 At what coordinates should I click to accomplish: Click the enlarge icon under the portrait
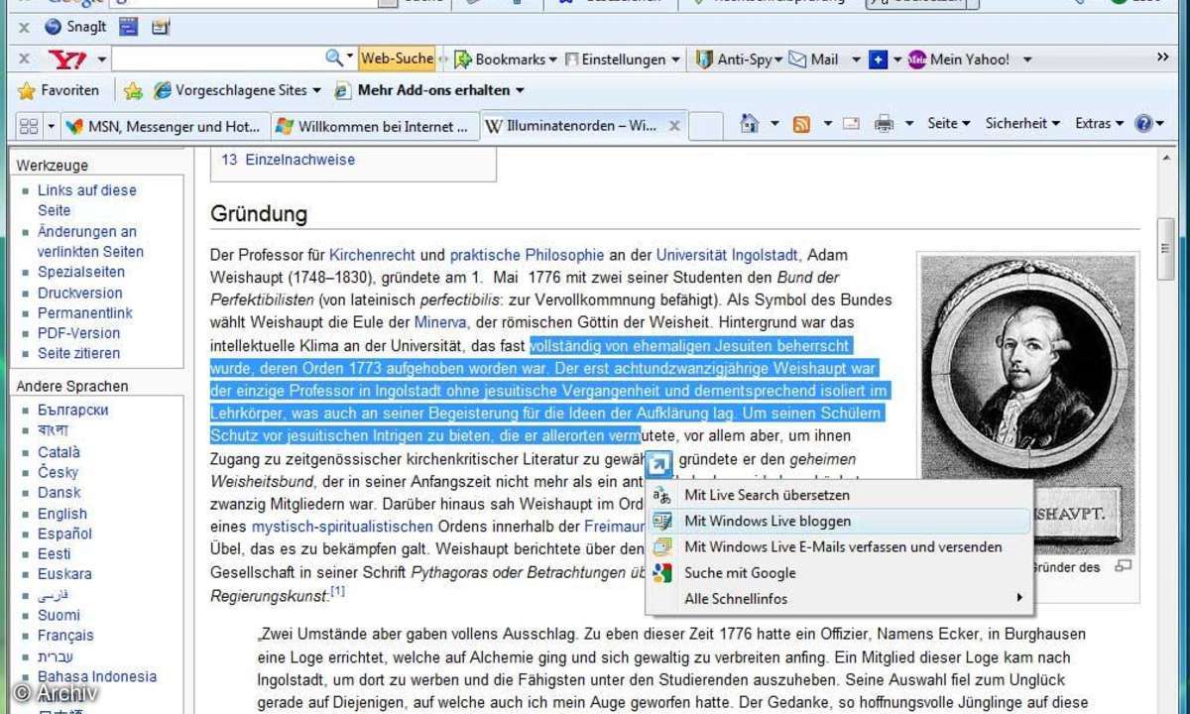pos(1123,566)
